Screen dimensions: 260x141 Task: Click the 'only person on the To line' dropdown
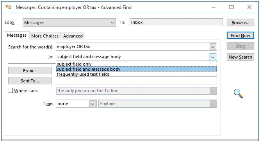(x=136, y=91)
